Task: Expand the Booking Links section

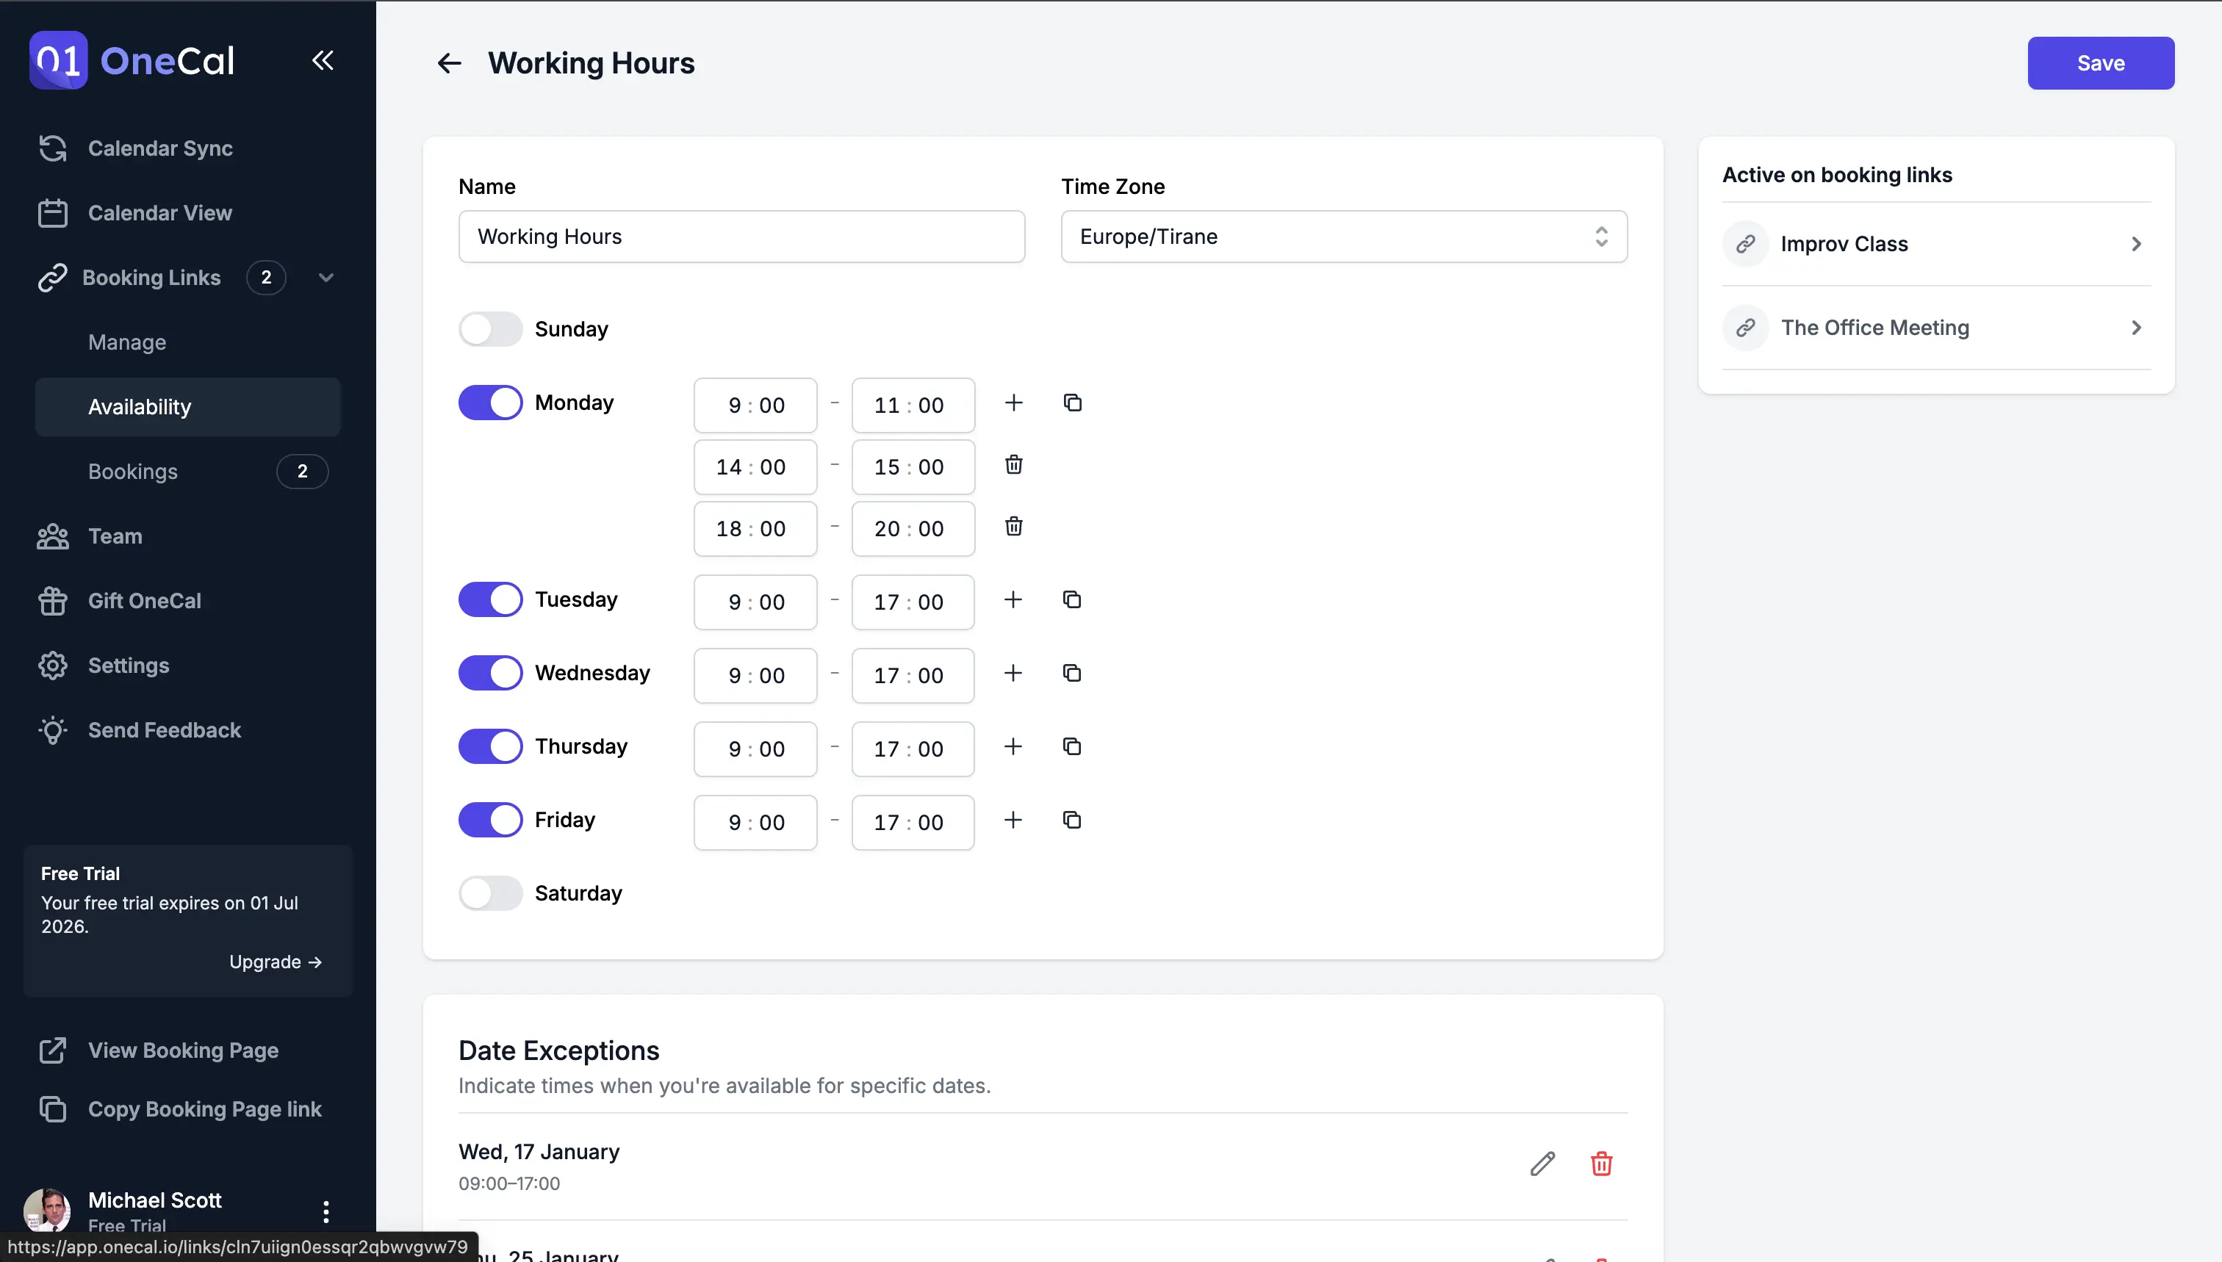Action: (x=326, y=278)
